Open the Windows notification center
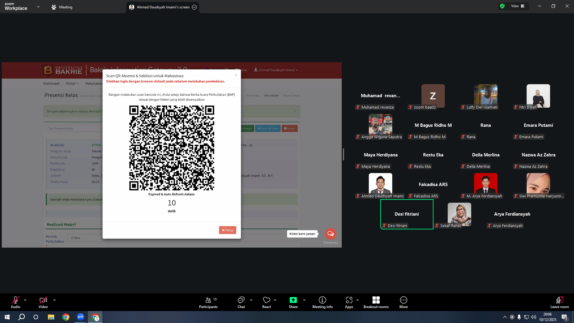Screen dimensions: 574x323 coord(564,317)
